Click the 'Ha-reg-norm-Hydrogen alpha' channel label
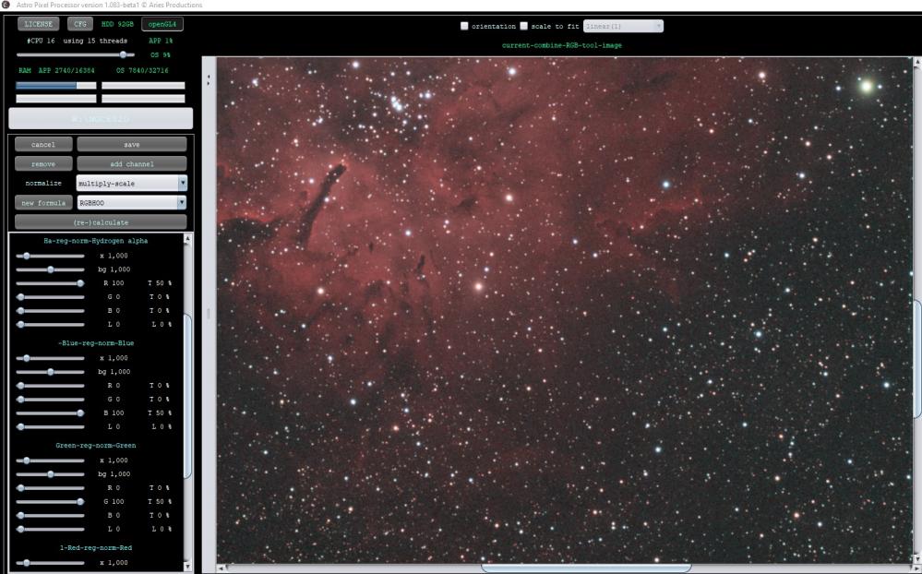 pos(96,241)
